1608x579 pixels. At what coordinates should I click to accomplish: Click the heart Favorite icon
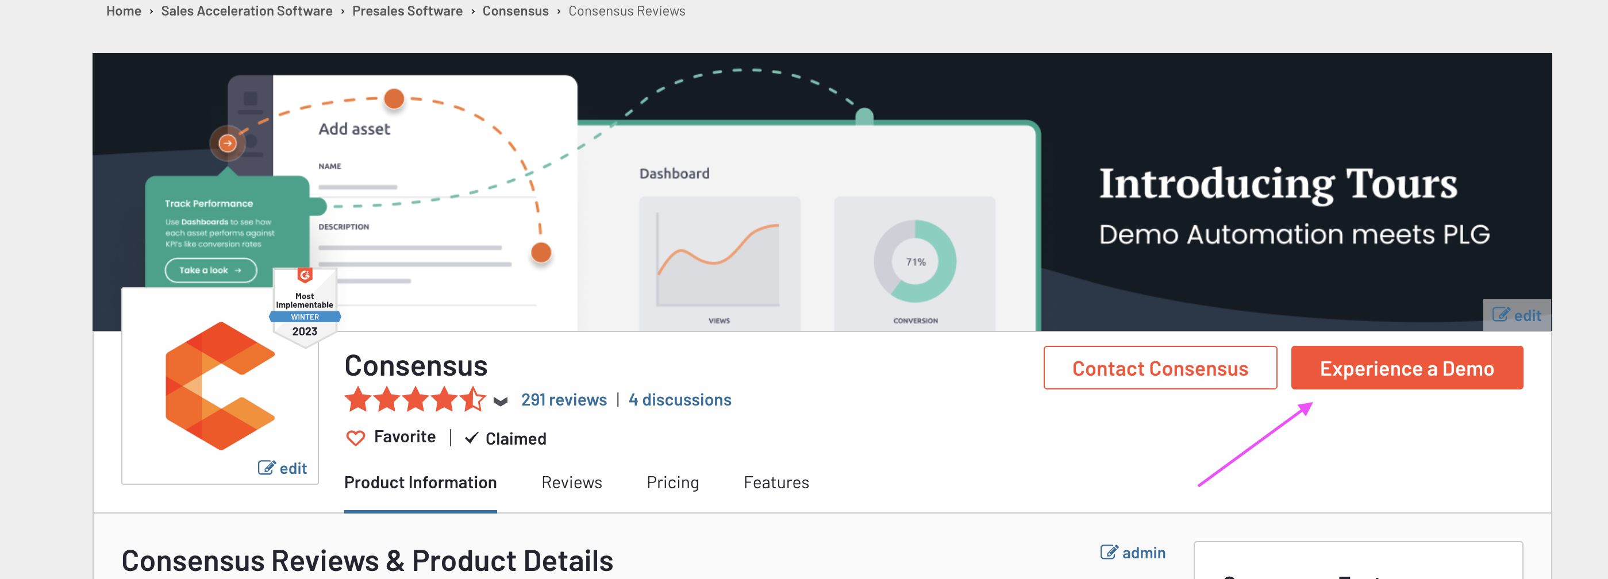tap(355, 438)
